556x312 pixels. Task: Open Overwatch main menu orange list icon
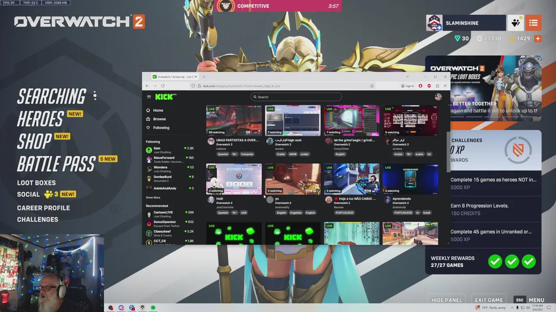pyautogui.click(x=533, y=23)
